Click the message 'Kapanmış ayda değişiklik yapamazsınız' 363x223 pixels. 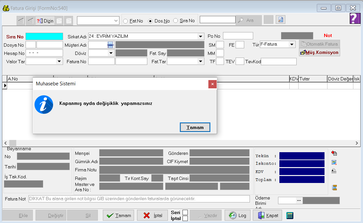coord(106,104)
